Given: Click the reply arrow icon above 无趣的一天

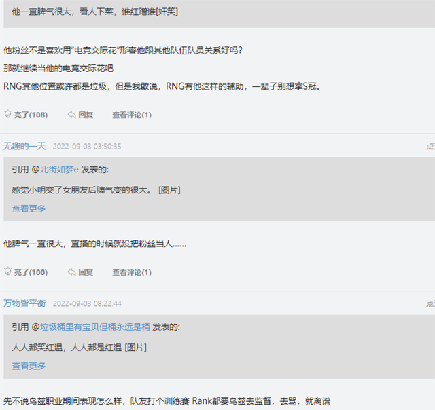Looking at the screenshot, I should click(x=71, y=115).
